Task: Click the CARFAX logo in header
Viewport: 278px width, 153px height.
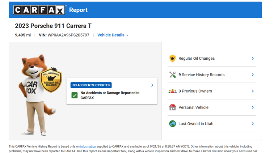Action: click(39, 10)
